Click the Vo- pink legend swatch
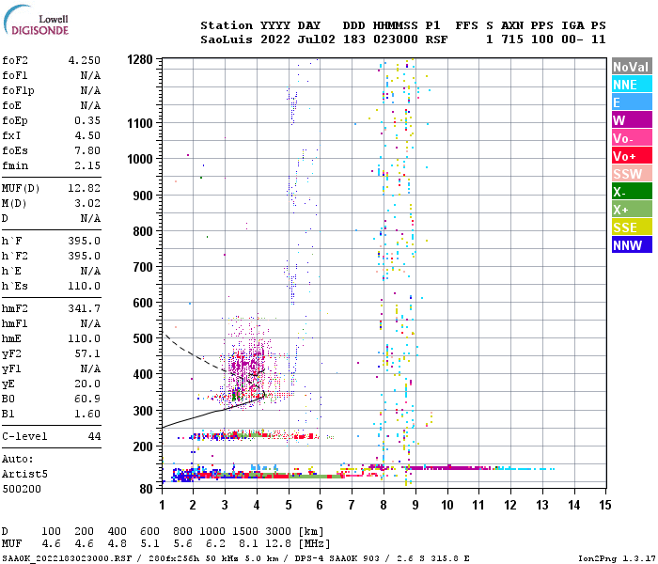Image resolution: width=658 pixels, height=564 pixels. tap(632, 138)
